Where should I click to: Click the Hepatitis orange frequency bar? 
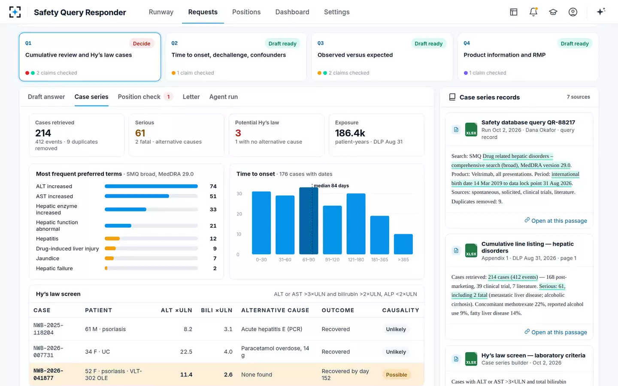(x=112, y=238)
